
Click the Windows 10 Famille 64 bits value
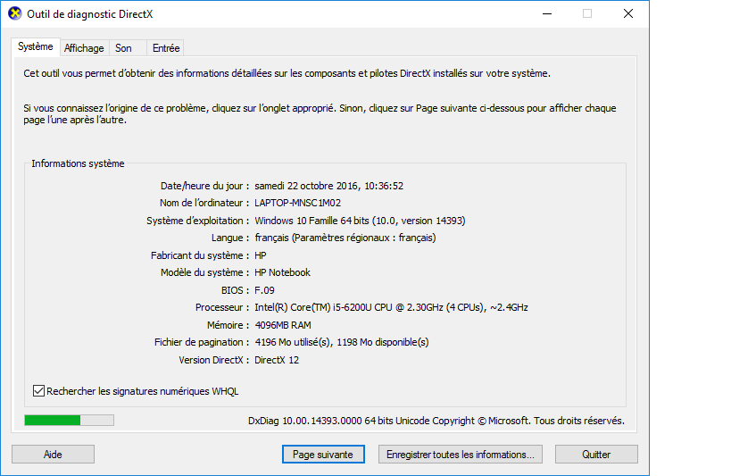click(360, 221)
